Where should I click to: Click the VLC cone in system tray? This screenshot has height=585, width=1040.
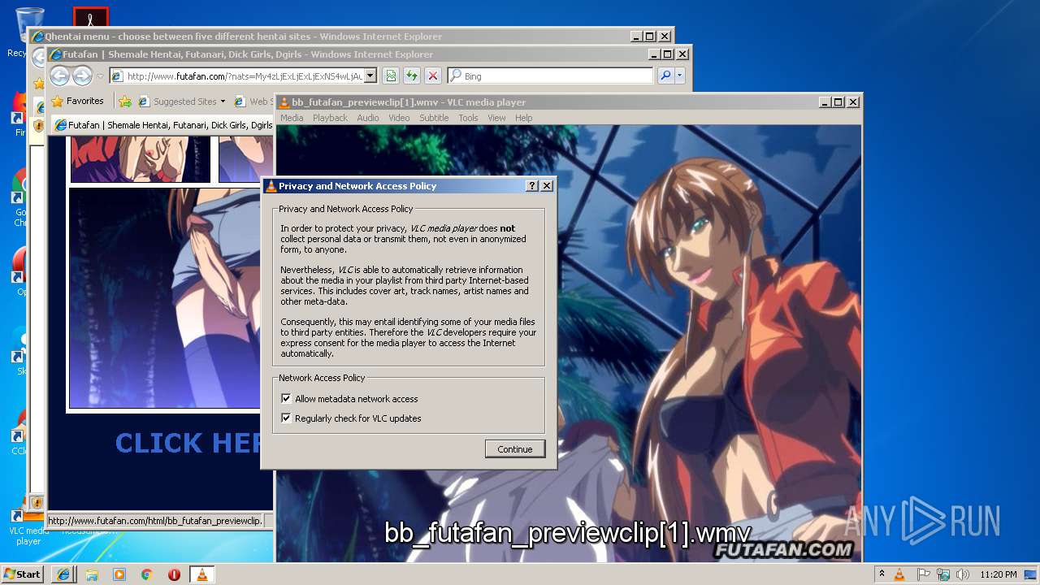899,574
